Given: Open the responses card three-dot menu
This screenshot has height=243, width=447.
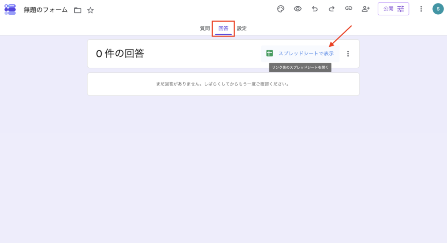Looking at the screenshot, I should pyautogui.click(x=348, y=54).
